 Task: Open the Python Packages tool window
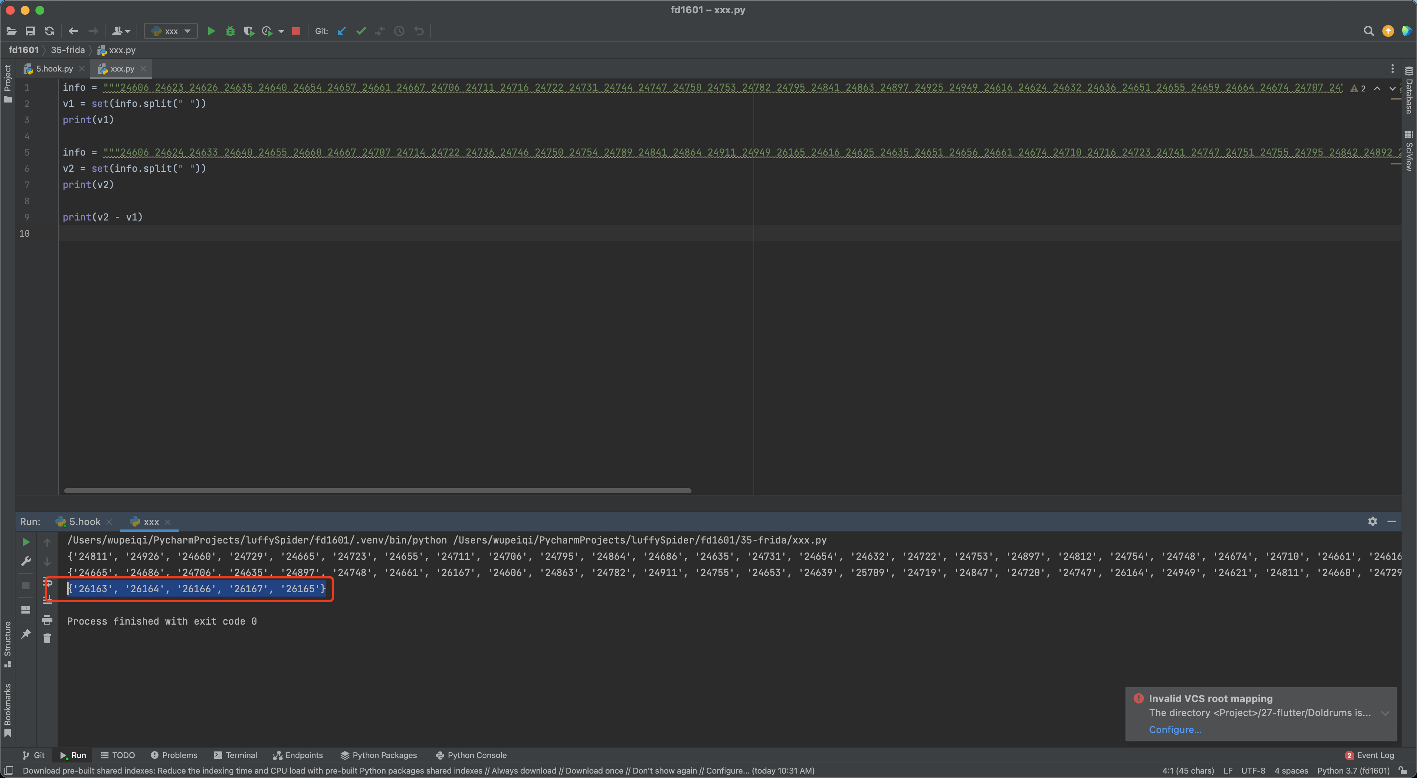tap(379, 756)
